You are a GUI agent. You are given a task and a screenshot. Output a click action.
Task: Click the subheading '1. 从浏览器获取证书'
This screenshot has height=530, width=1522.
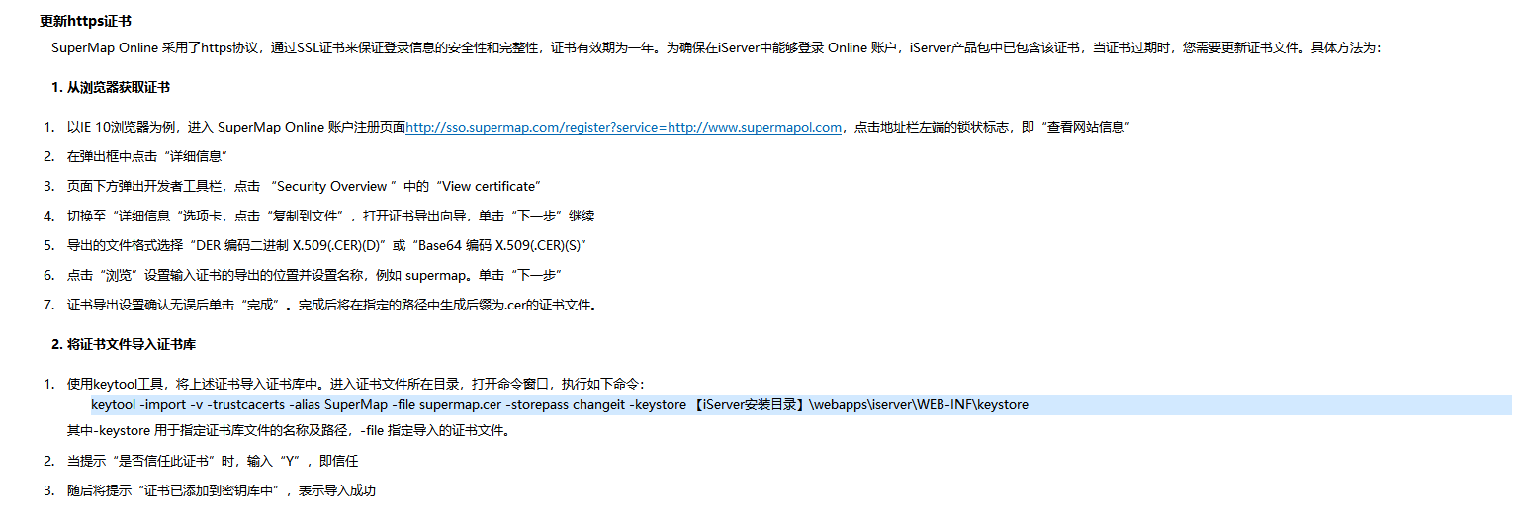pyautogui.click(x=111, y=87)
